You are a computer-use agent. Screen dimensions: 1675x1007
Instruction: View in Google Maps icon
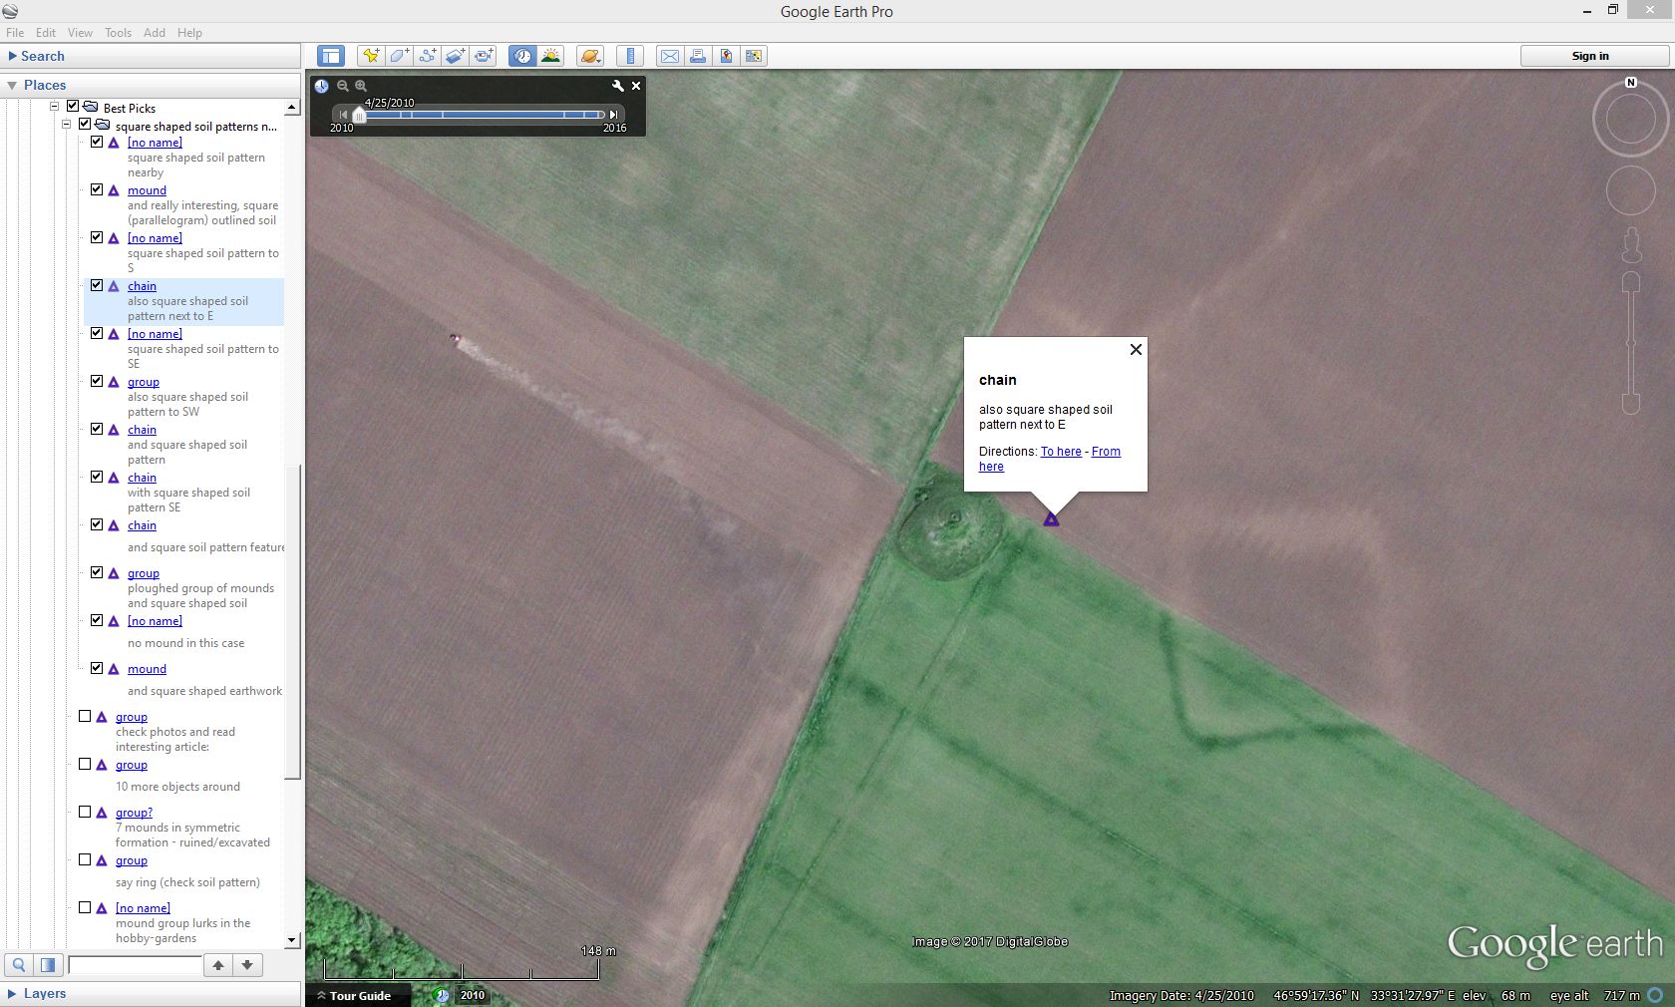point(754,56)
